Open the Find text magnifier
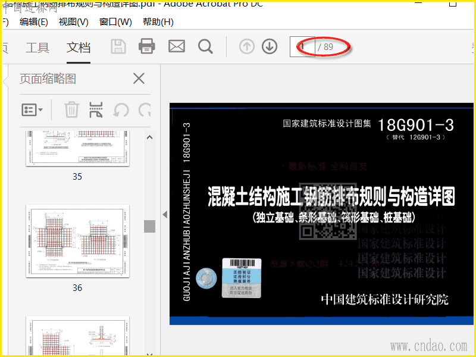 point(205,47)
